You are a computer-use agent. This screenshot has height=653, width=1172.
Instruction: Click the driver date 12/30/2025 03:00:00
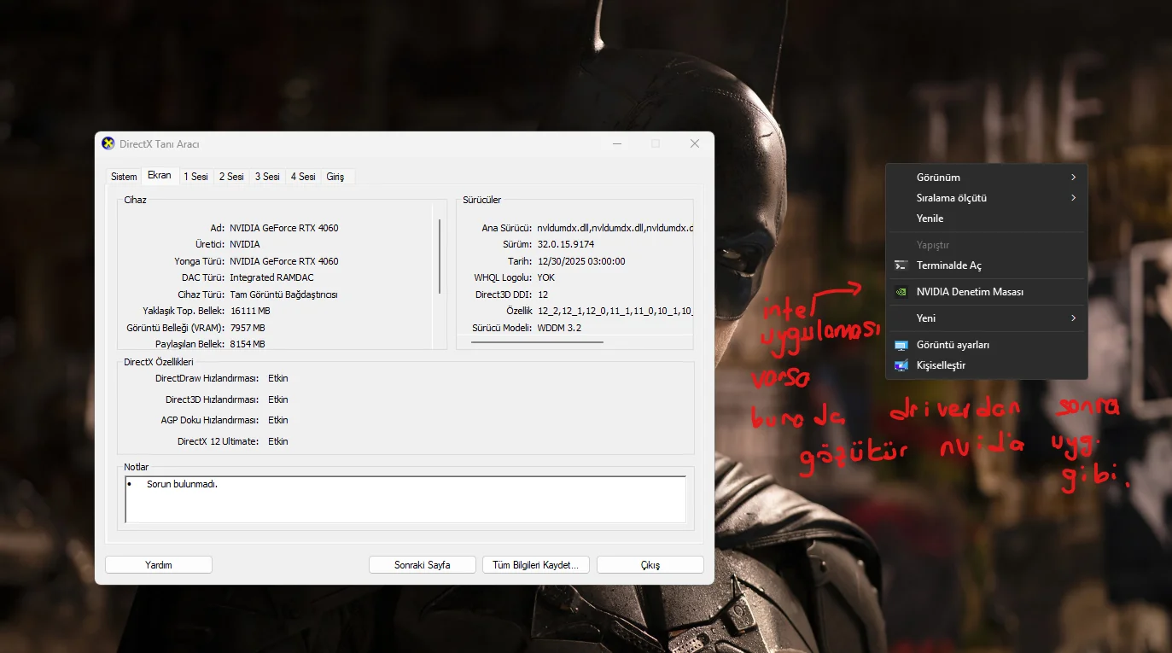pos(581,261)
